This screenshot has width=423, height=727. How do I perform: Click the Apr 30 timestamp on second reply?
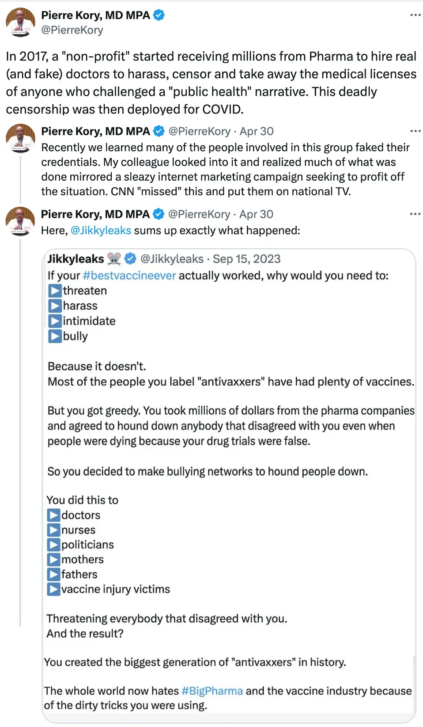(x=256, y=214)
